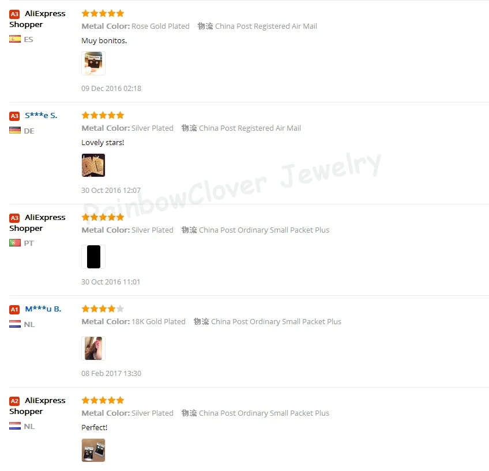The height and width of the screenshot is (471, 489).
Task: Click the A3 badge of the ES shopper
Action: 14,14
